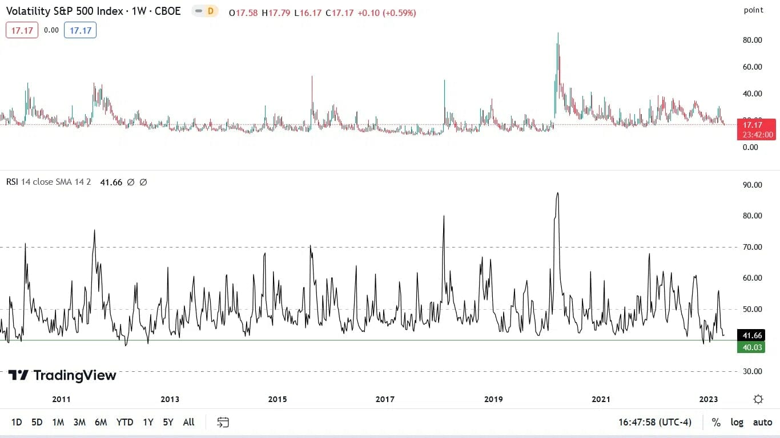Open the Go to date calendar icon
Screen dimensions: 780x438
click(223, 422)
